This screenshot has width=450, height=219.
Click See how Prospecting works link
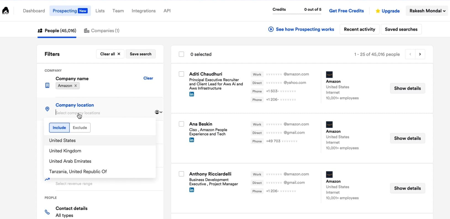(305, 29)
